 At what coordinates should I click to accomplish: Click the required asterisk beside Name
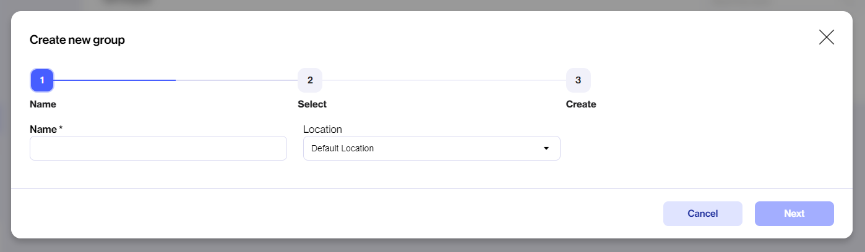(x=61, y=128)
